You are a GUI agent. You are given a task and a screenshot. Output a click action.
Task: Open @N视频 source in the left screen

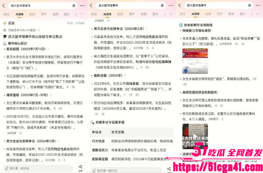click(12, 133)
